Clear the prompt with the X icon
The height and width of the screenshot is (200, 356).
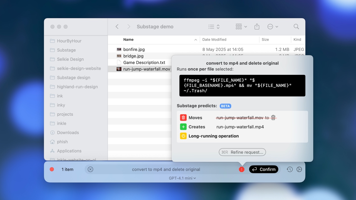pos(90,169)
